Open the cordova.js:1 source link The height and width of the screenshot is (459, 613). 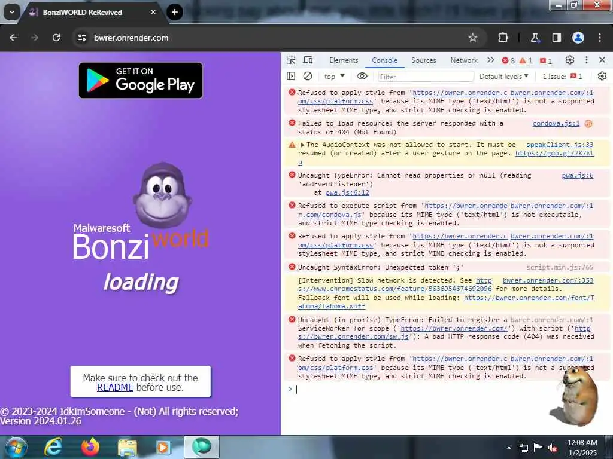(x=556, y=123)
